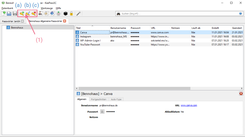Click the Instagram entry icon
This screenshot has height=137, width=245.
coord(77,36)
